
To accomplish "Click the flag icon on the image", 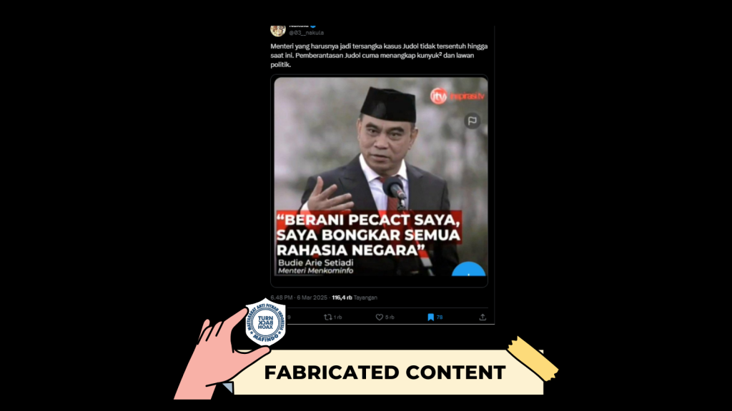I will (473, 121).
